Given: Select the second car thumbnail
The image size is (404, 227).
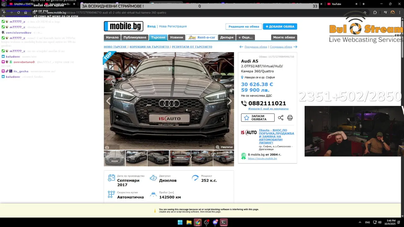Looking at the screenshot, I should click(136, 158).
